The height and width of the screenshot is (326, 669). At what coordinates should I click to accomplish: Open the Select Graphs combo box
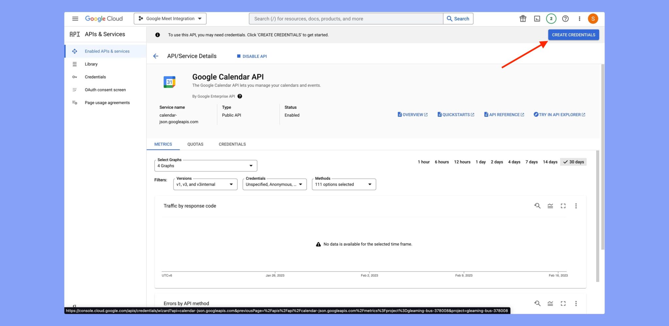(205, 165)
